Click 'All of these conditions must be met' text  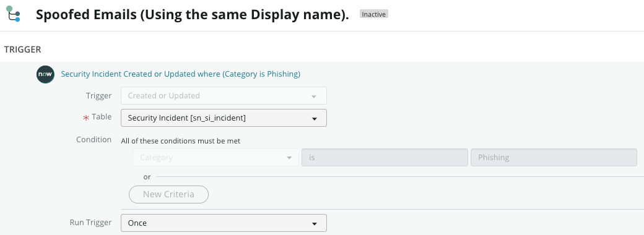181,141
